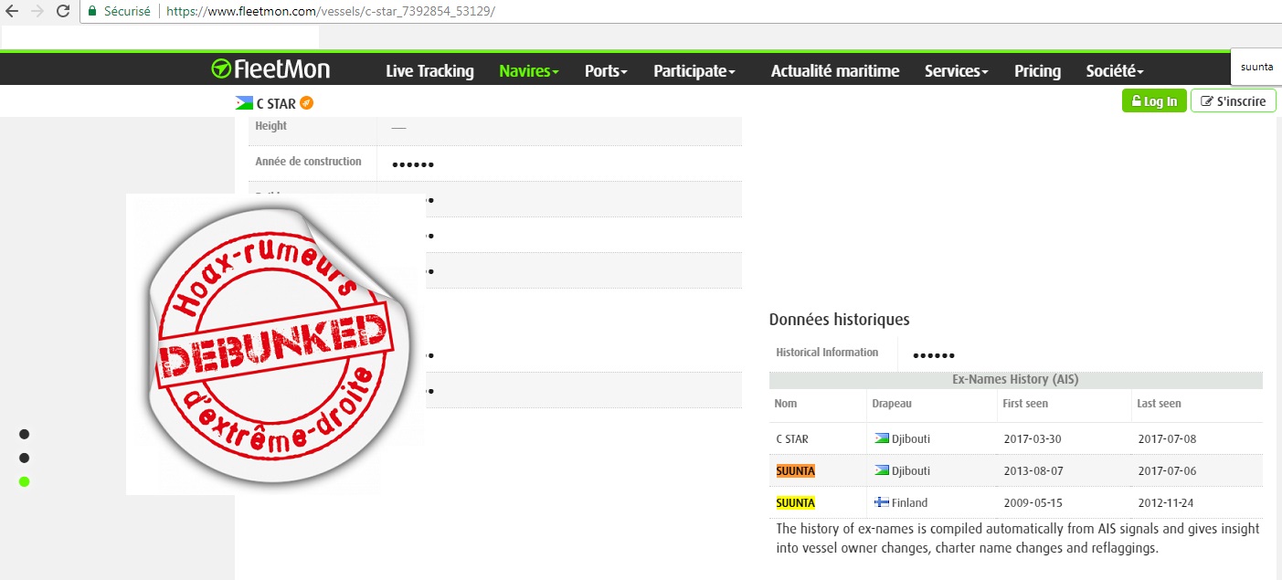Reload the page with the refresh icon
This screenshot has height=580, width=1282.
[x=63, y=11]
